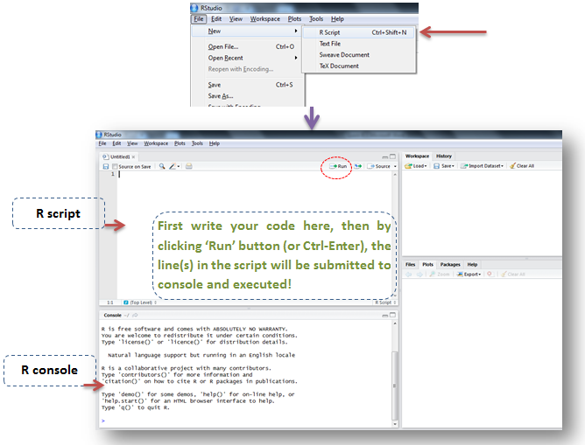
Task: Select Save As... in the File menu
Action: tap(247, 96)
